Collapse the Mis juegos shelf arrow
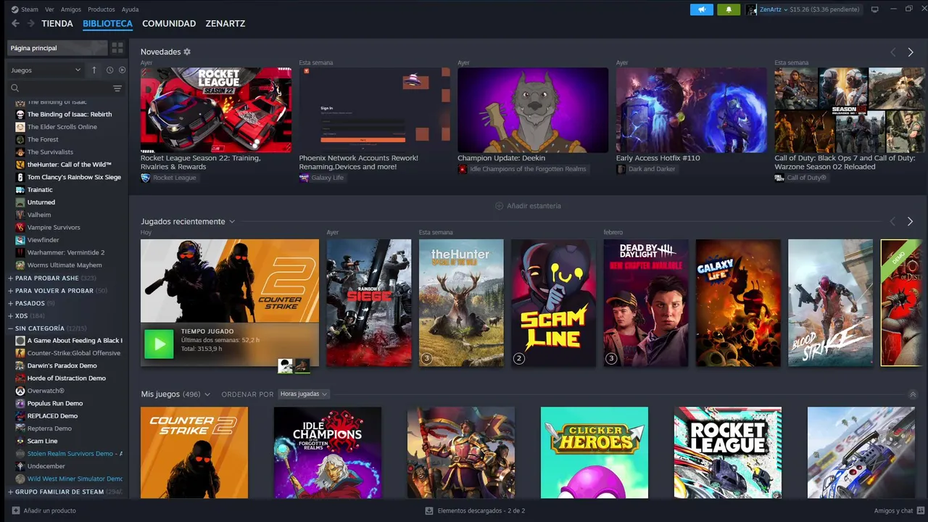 pyautogui.click(x=913, y=394)
